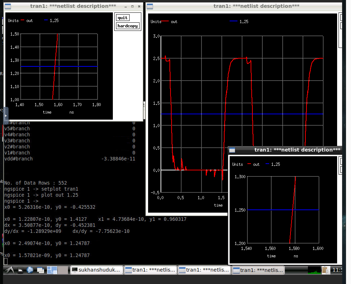Select the workspace switcher pager in taskbar
The width and height of the screenshot is (351, 284).
click(x=52, y=270)
